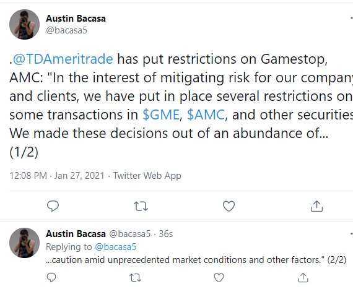Click Austin Bacasa avatar on main tweet

coord(24,24)
